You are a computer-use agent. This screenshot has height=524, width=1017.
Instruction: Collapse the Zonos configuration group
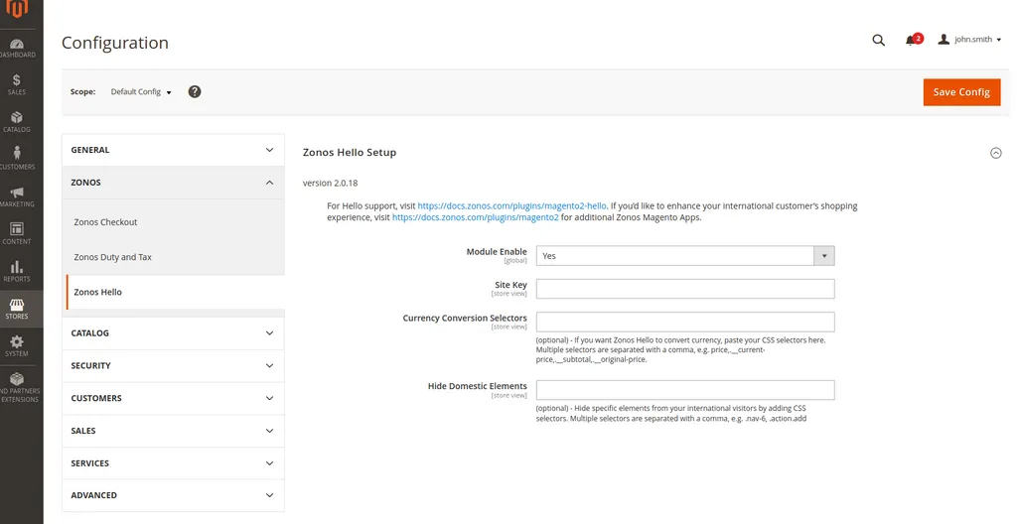click(173, 183)
